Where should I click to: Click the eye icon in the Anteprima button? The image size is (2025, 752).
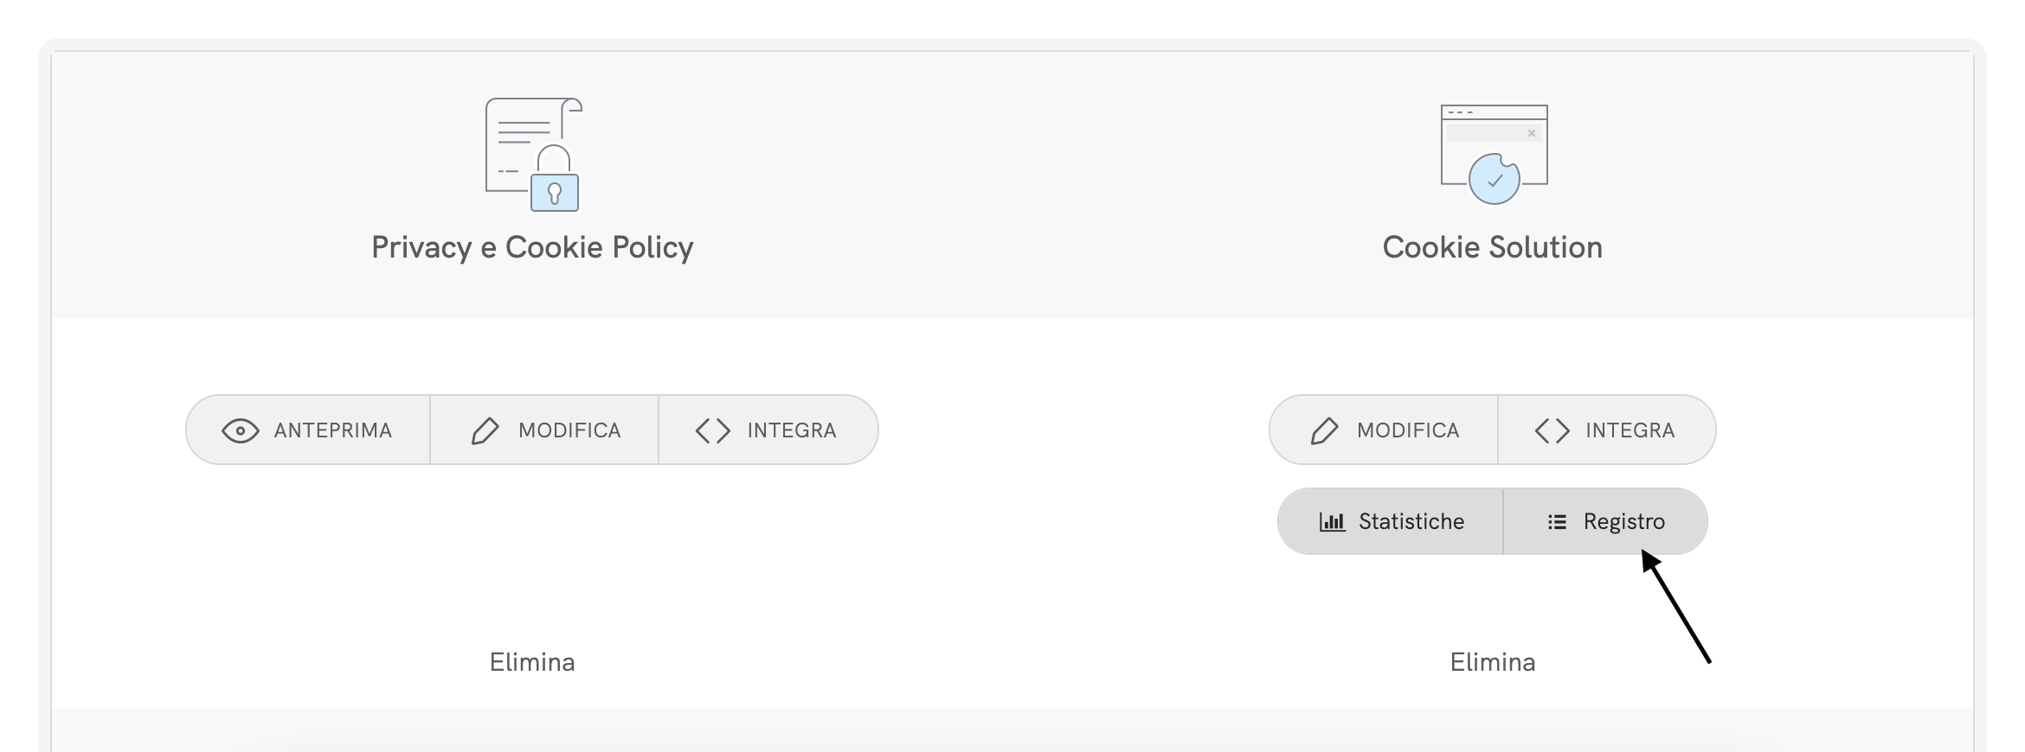coord(241,430)
